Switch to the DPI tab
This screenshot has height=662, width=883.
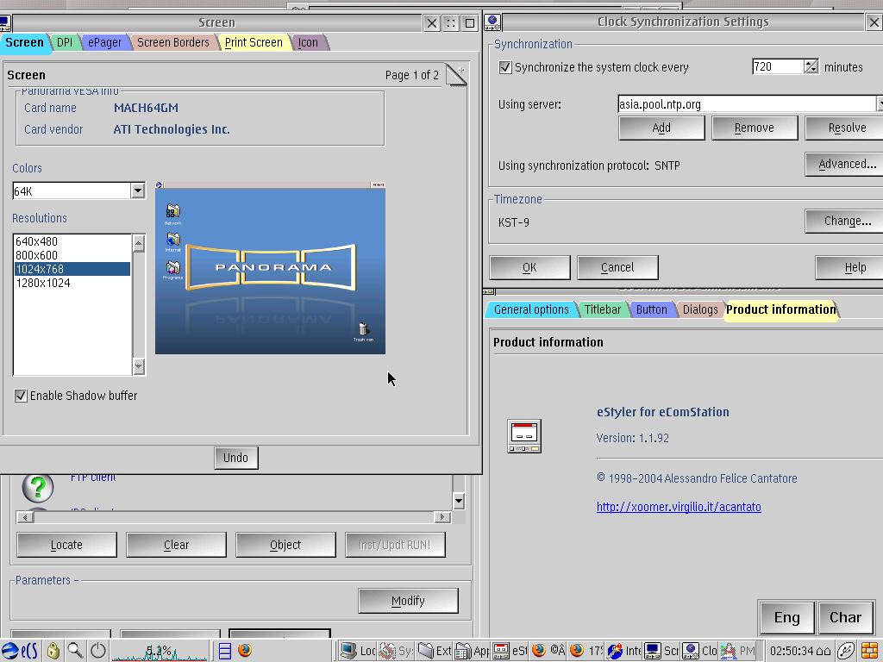[65, 42]
